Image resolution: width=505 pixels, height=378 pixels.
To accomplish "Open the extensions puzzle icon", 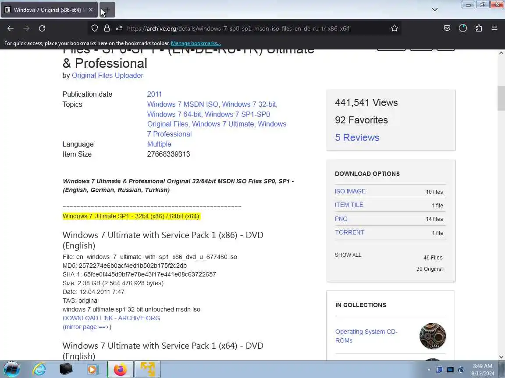I will [479, 28].
